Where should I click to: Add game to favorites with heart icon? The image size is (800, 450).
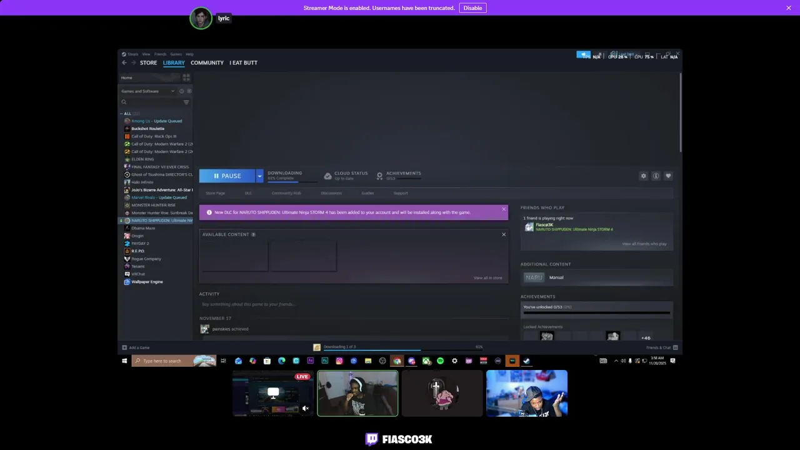(x=668, y=176)
